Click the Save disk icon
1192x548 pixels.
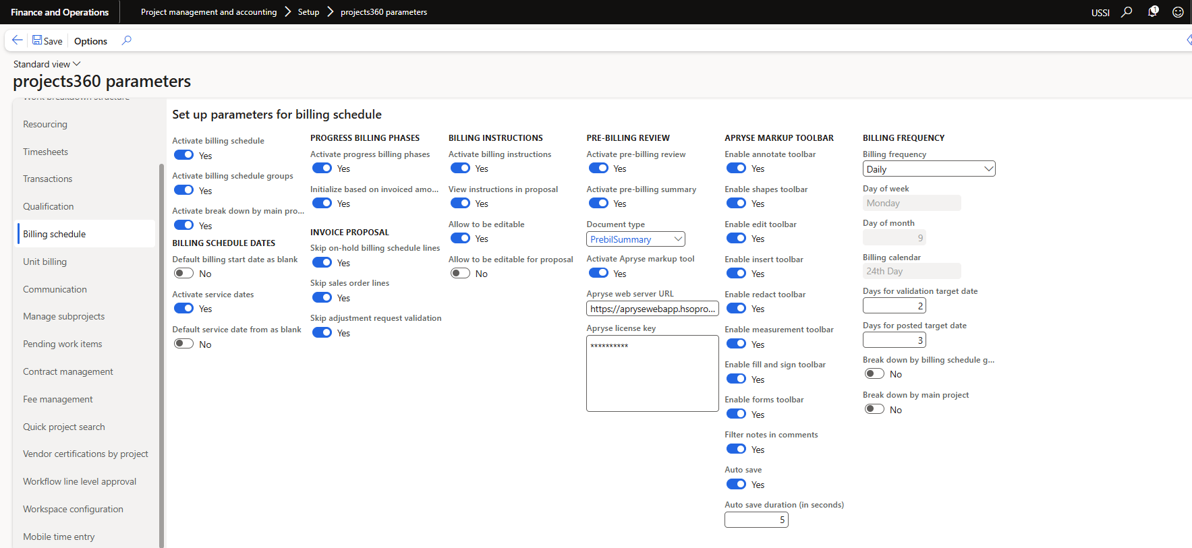click(x=38, y=40)
